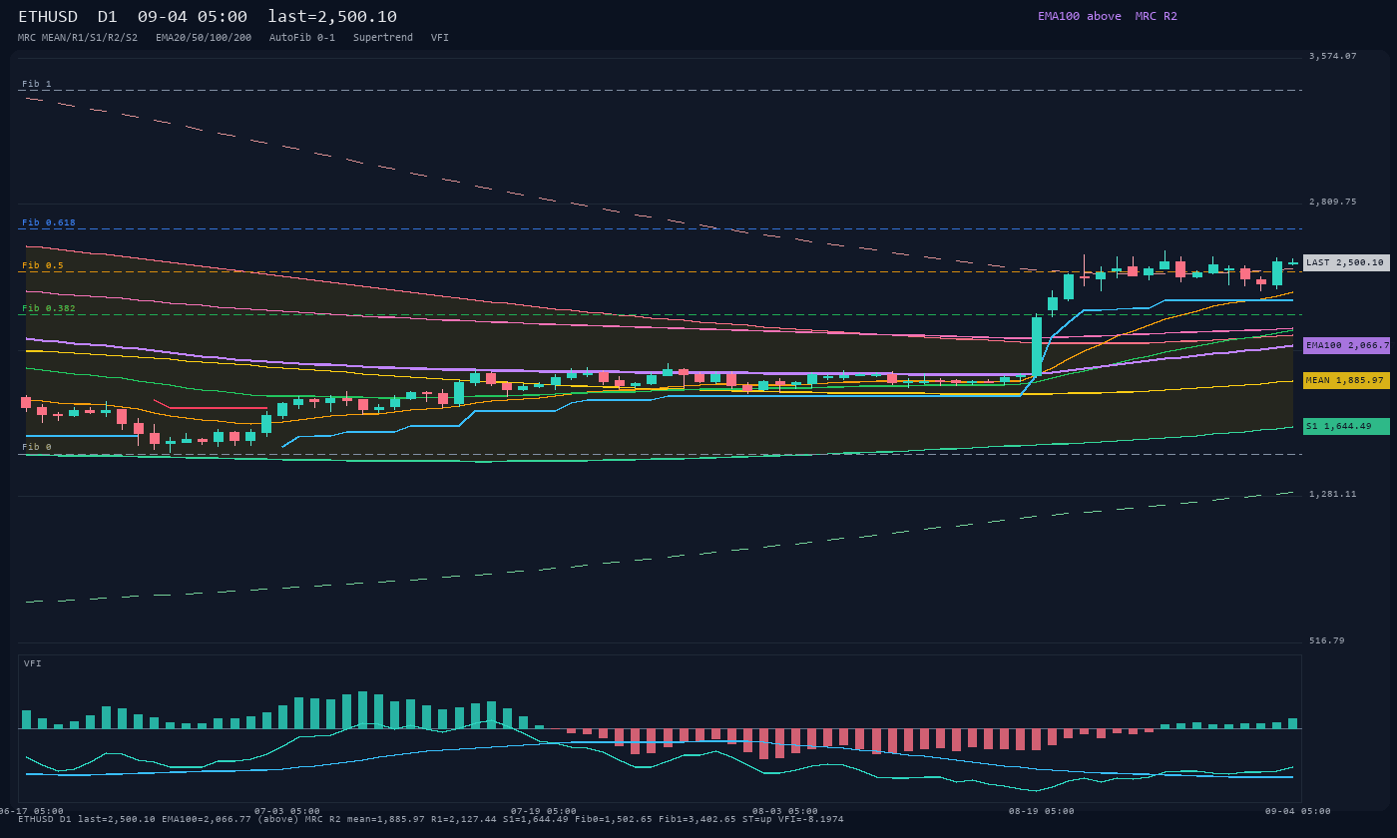Click the 516.79 price axis value
Screen dimensions: 1397x838
click(1327, 640)
